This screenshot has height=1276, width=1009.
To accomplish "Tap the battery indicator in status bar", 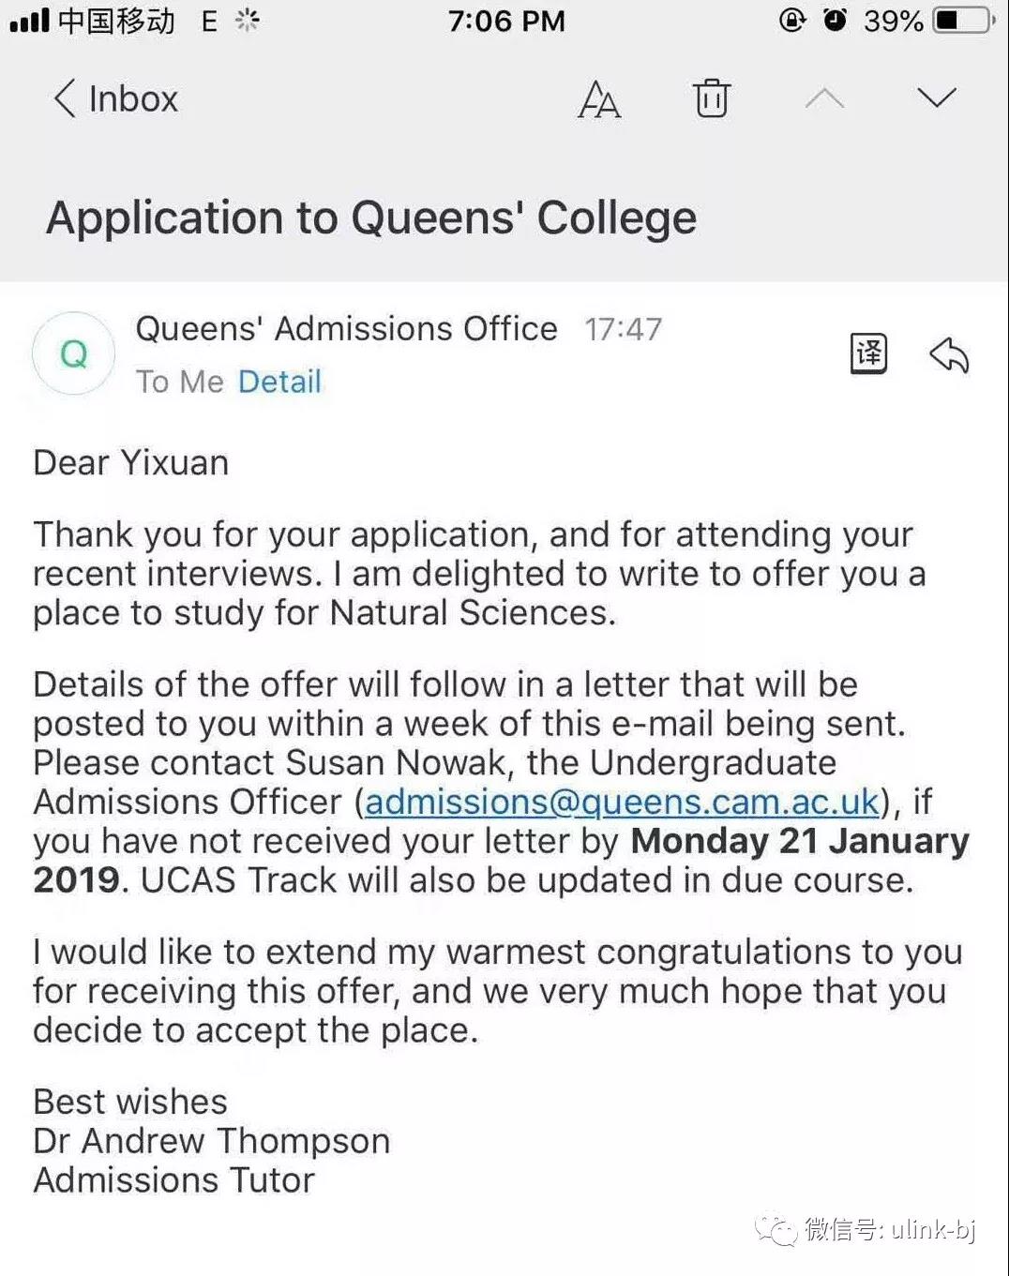I will click(x=962, y=20).
